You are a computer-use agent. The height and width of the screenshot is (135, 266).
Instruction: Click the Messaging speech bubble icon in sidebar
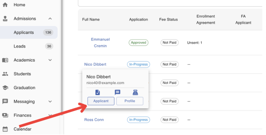[5, 101]
